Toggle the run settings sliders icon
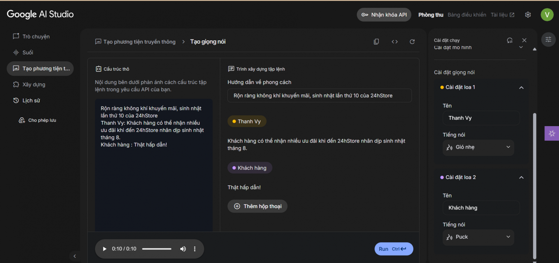Viewport: 559px width, 263px height. coord(548,39)
